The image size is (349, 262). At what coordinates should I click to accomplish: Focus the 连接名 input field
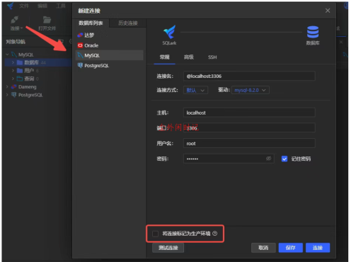[249, 76]
